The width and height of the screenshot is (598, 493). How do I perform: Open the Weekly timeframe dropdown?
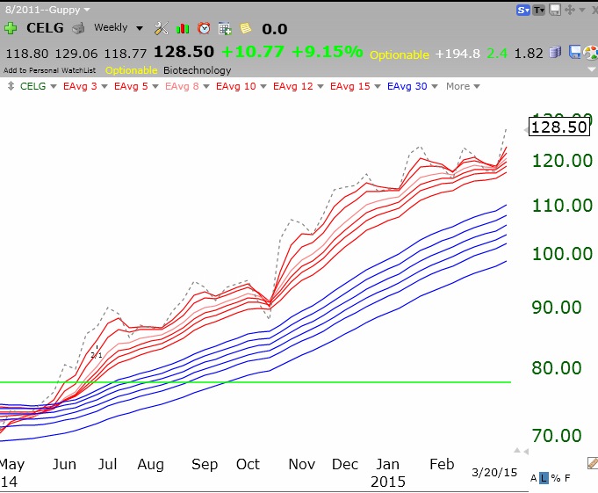(x=140, y=28)
